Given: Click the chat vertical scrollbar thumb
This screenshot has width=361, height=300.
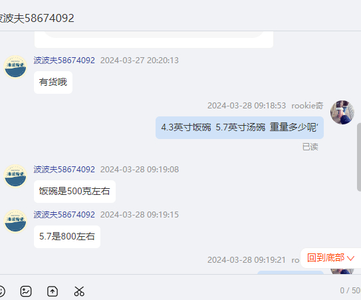Looking at the screenshot, I should click(359, 157).
